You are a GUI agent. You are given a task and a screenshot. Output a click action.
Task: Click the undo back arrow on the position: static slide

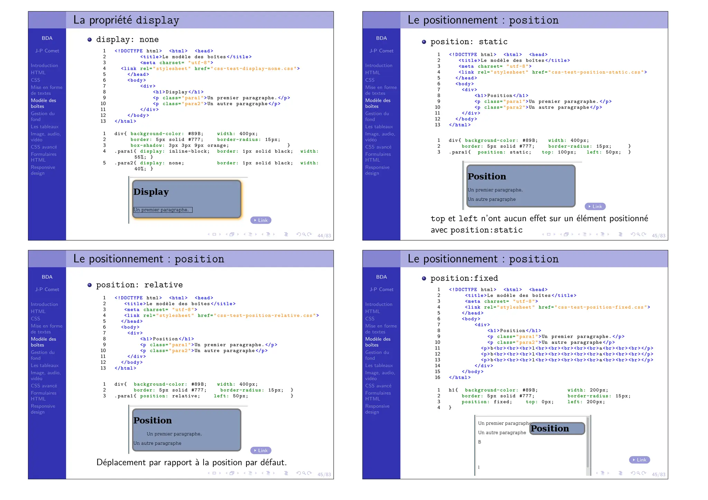pos(633,234)
